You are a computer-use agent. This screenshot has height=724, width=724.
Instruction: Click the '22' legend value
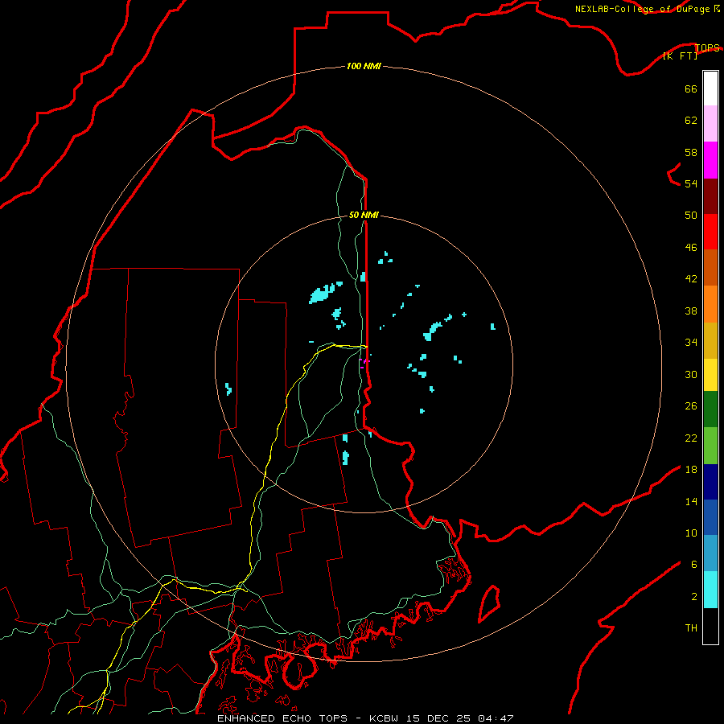tap(691, 438)
